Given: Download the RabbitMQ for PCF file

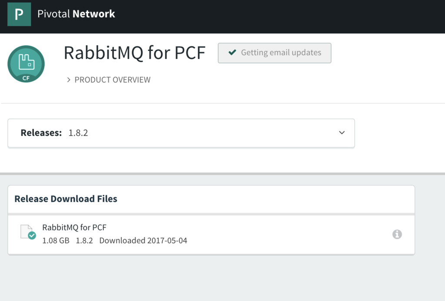Looking at the screenshot, I should pos(74,227).
